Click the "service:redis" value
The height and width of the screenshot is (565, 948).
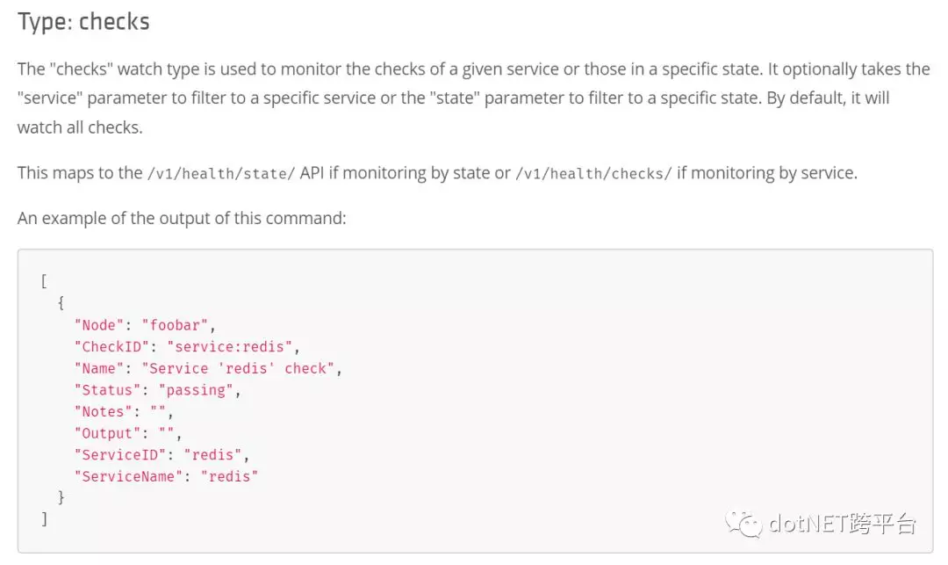click(x=230, y=347)
